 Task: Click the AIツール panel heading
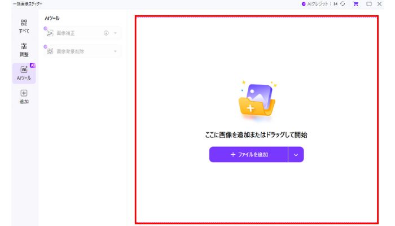(52, 18)
